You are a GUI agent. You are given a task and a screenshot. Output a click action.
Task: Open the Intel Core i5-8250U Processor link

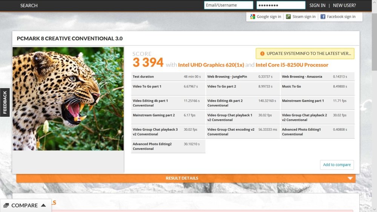coord(292,65)
